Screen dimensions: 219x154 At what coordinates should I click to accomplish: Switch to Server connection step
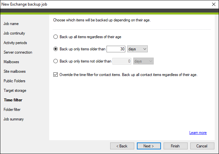coord(18,52)
